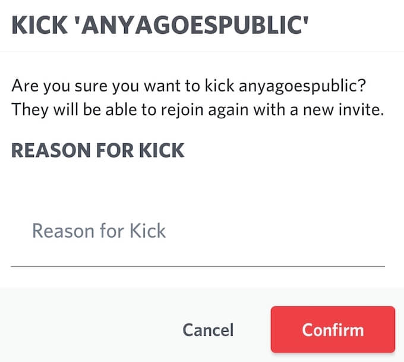The image size is (404, 362).
Task: Click the word 'REASON' in the bold label
Action: click(x=44, y=150)
